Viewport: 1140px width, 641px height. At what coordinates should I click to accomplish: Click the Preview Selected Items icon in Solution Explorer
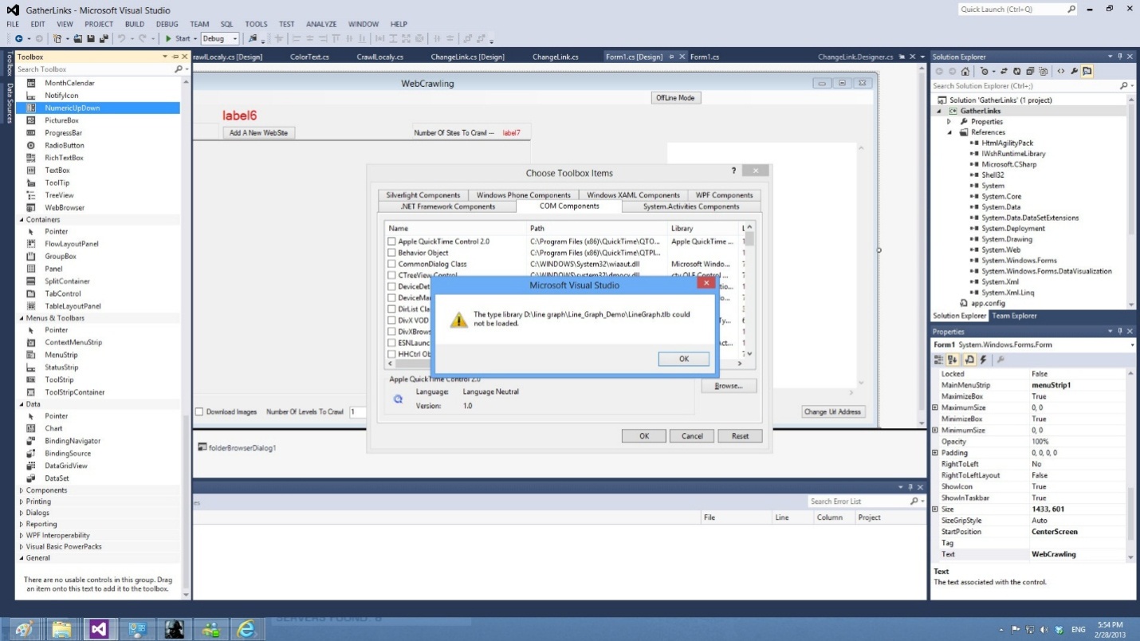1087,71
